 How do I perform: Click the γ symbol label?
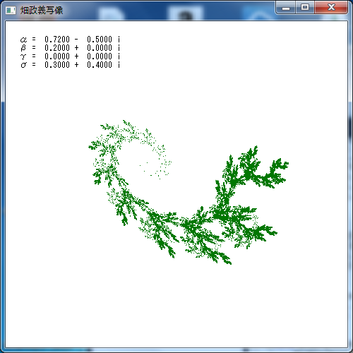pos(23,56)
